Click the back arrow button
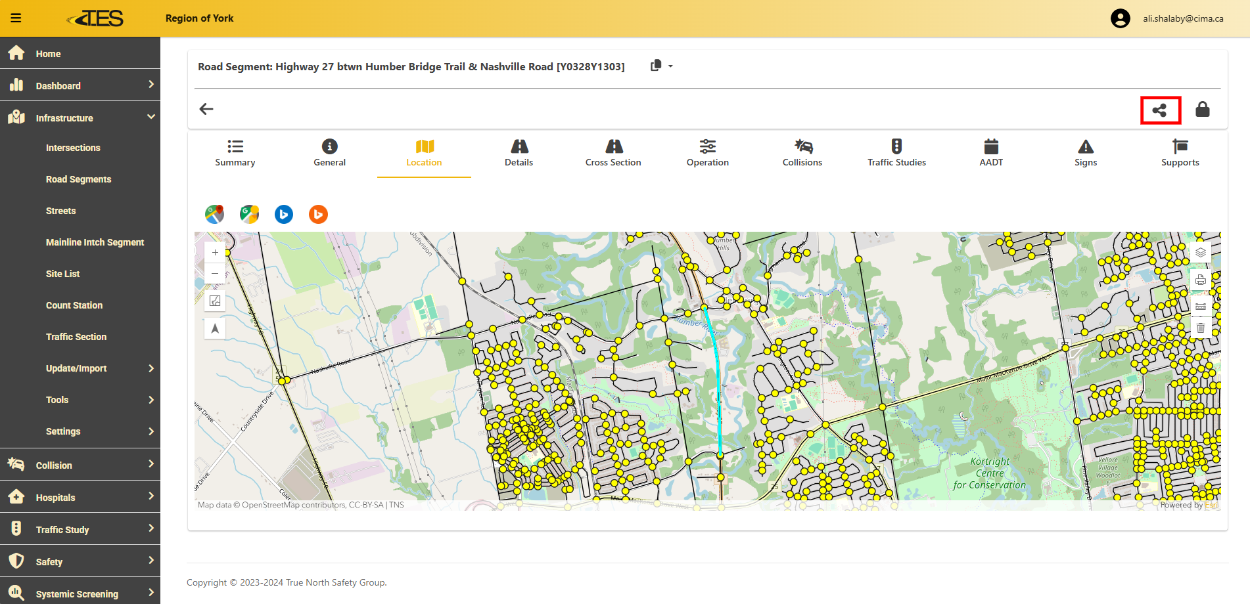The height and width of the screenshot is (604, 1250). (x=206, y=109)
